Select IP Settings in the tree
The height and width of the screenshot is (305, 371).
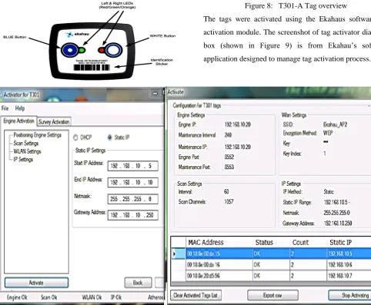23,159
